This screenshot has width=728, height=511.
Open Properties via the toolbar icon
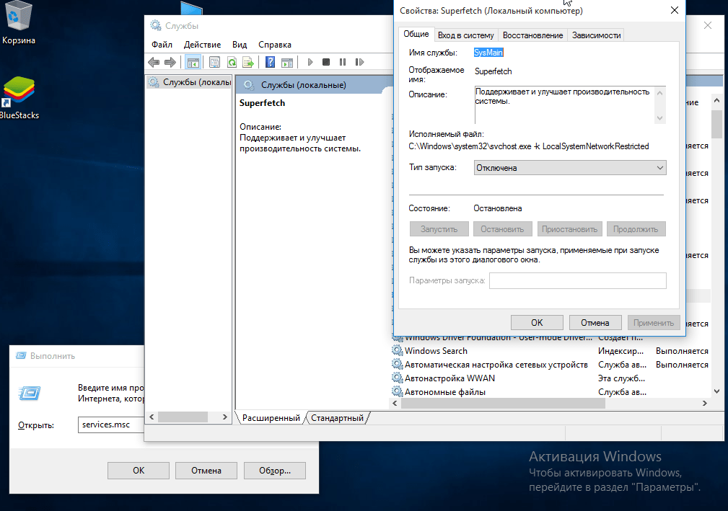pos(214,63)
